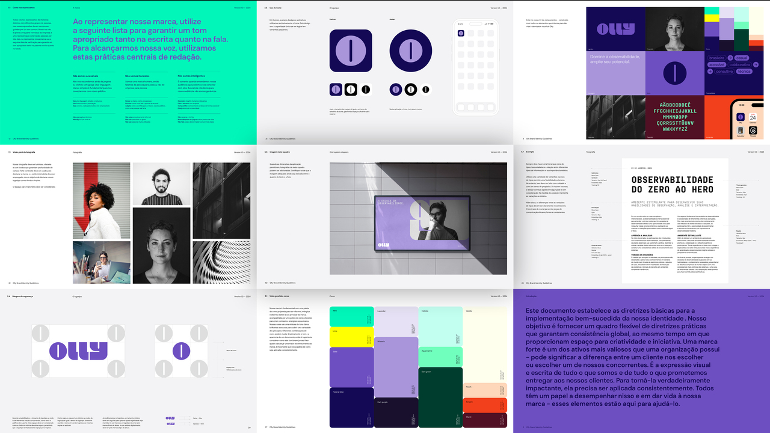Click the 'colaborativa' personality pill

pyautogui.click(x=739, y=64)
